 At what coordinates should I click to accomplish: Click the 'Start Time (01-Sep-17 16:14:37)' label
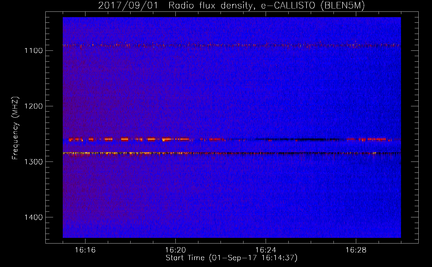(231, 258)
